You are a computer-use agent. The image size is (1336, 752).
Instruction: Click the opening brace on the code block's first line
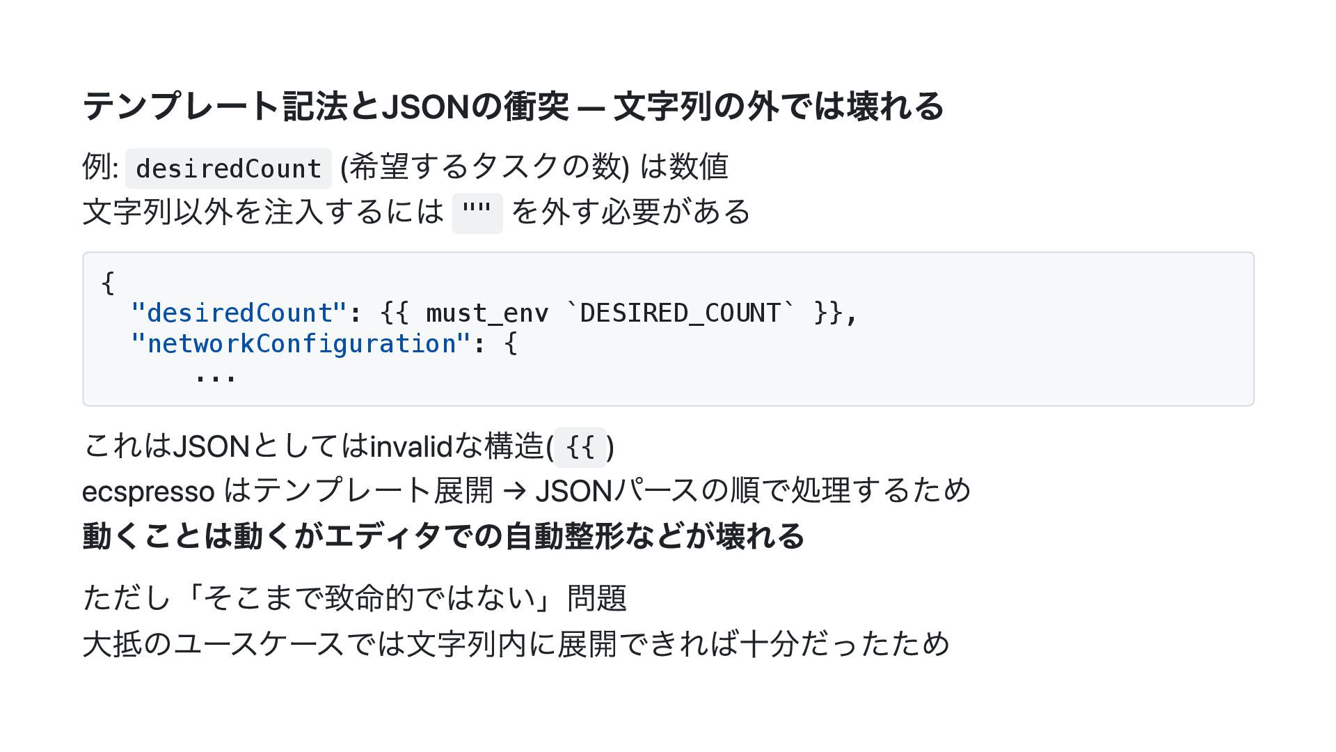click(x=108, y=283)
